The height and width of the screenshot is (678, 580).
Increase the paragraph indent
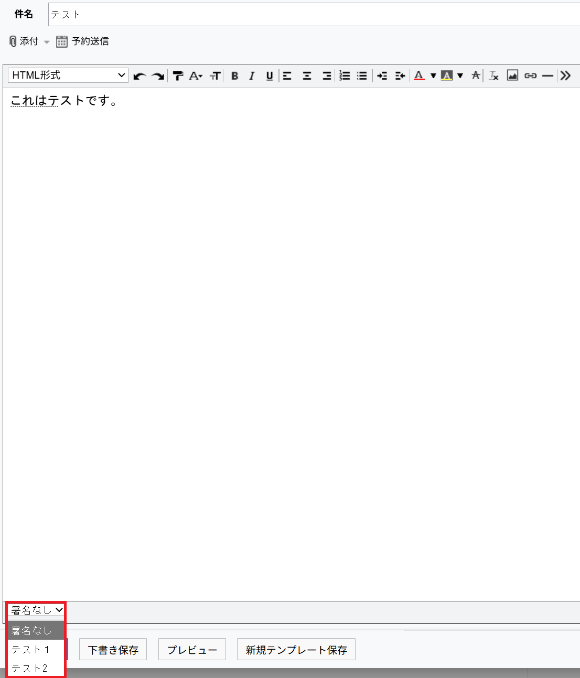pos(382,76)
